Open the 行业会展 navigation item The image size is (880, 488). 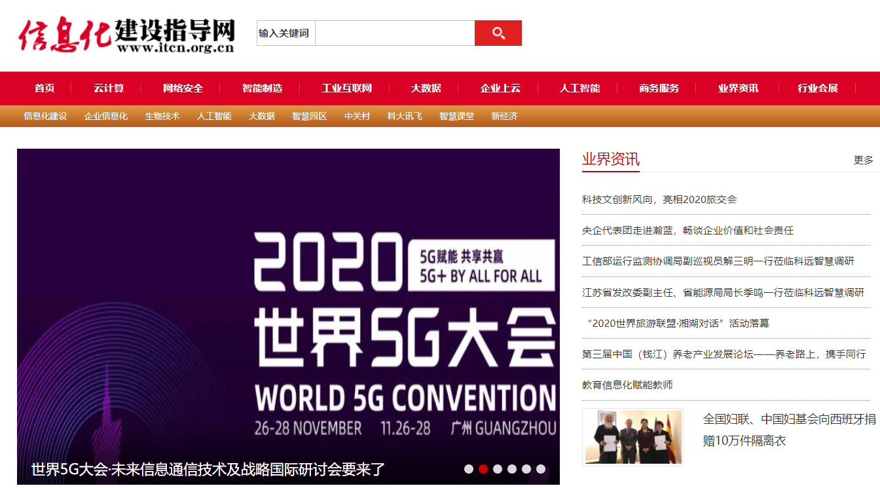tap(817, 88)
